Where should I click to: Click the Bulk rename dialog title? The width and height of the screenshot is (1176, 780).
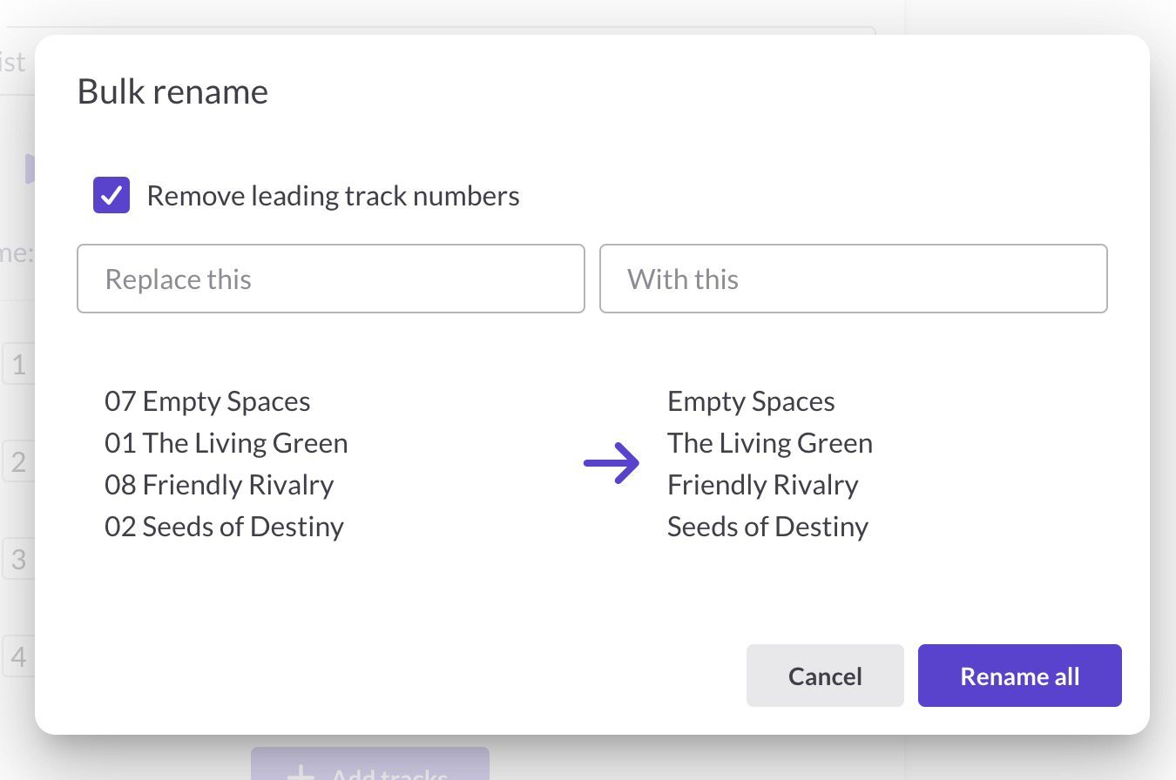pos(172,91)
